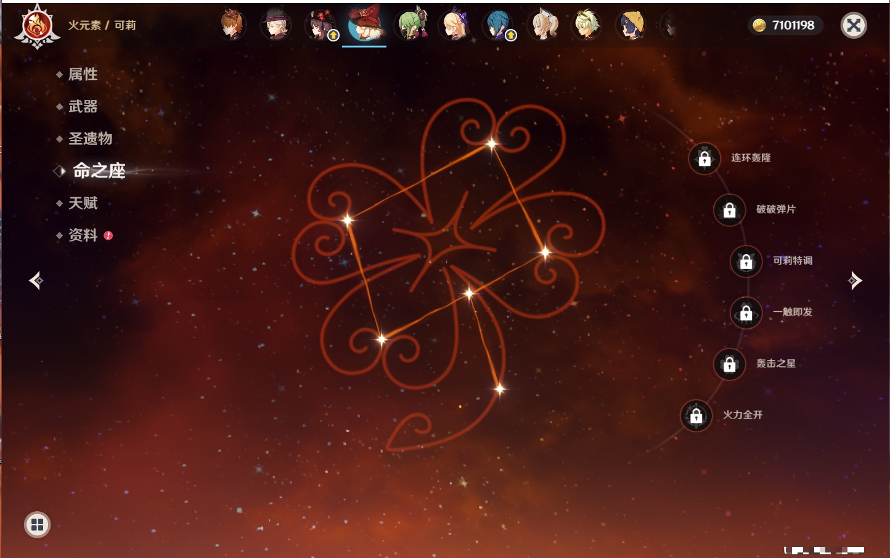890x558 pixels.
Task: Open locked constellation 轰击之星 icon
Action: [x=730, y=364]
